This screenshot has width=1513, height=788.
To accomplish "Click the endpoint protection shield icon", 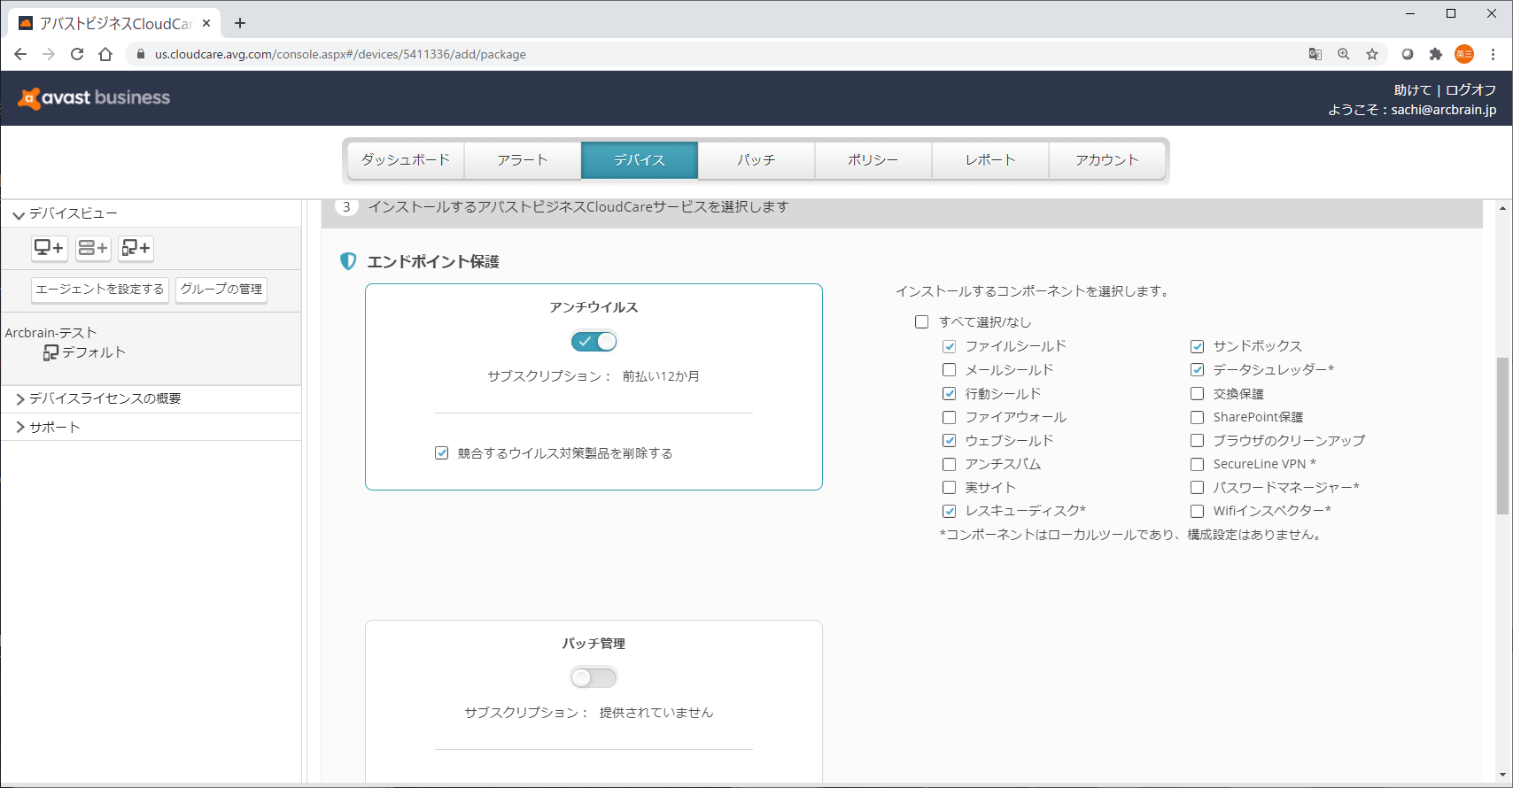I will [x=348, y=261].
